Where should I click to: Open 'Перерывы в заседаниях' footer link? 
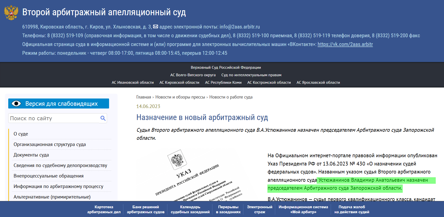(x=228, y=209)
